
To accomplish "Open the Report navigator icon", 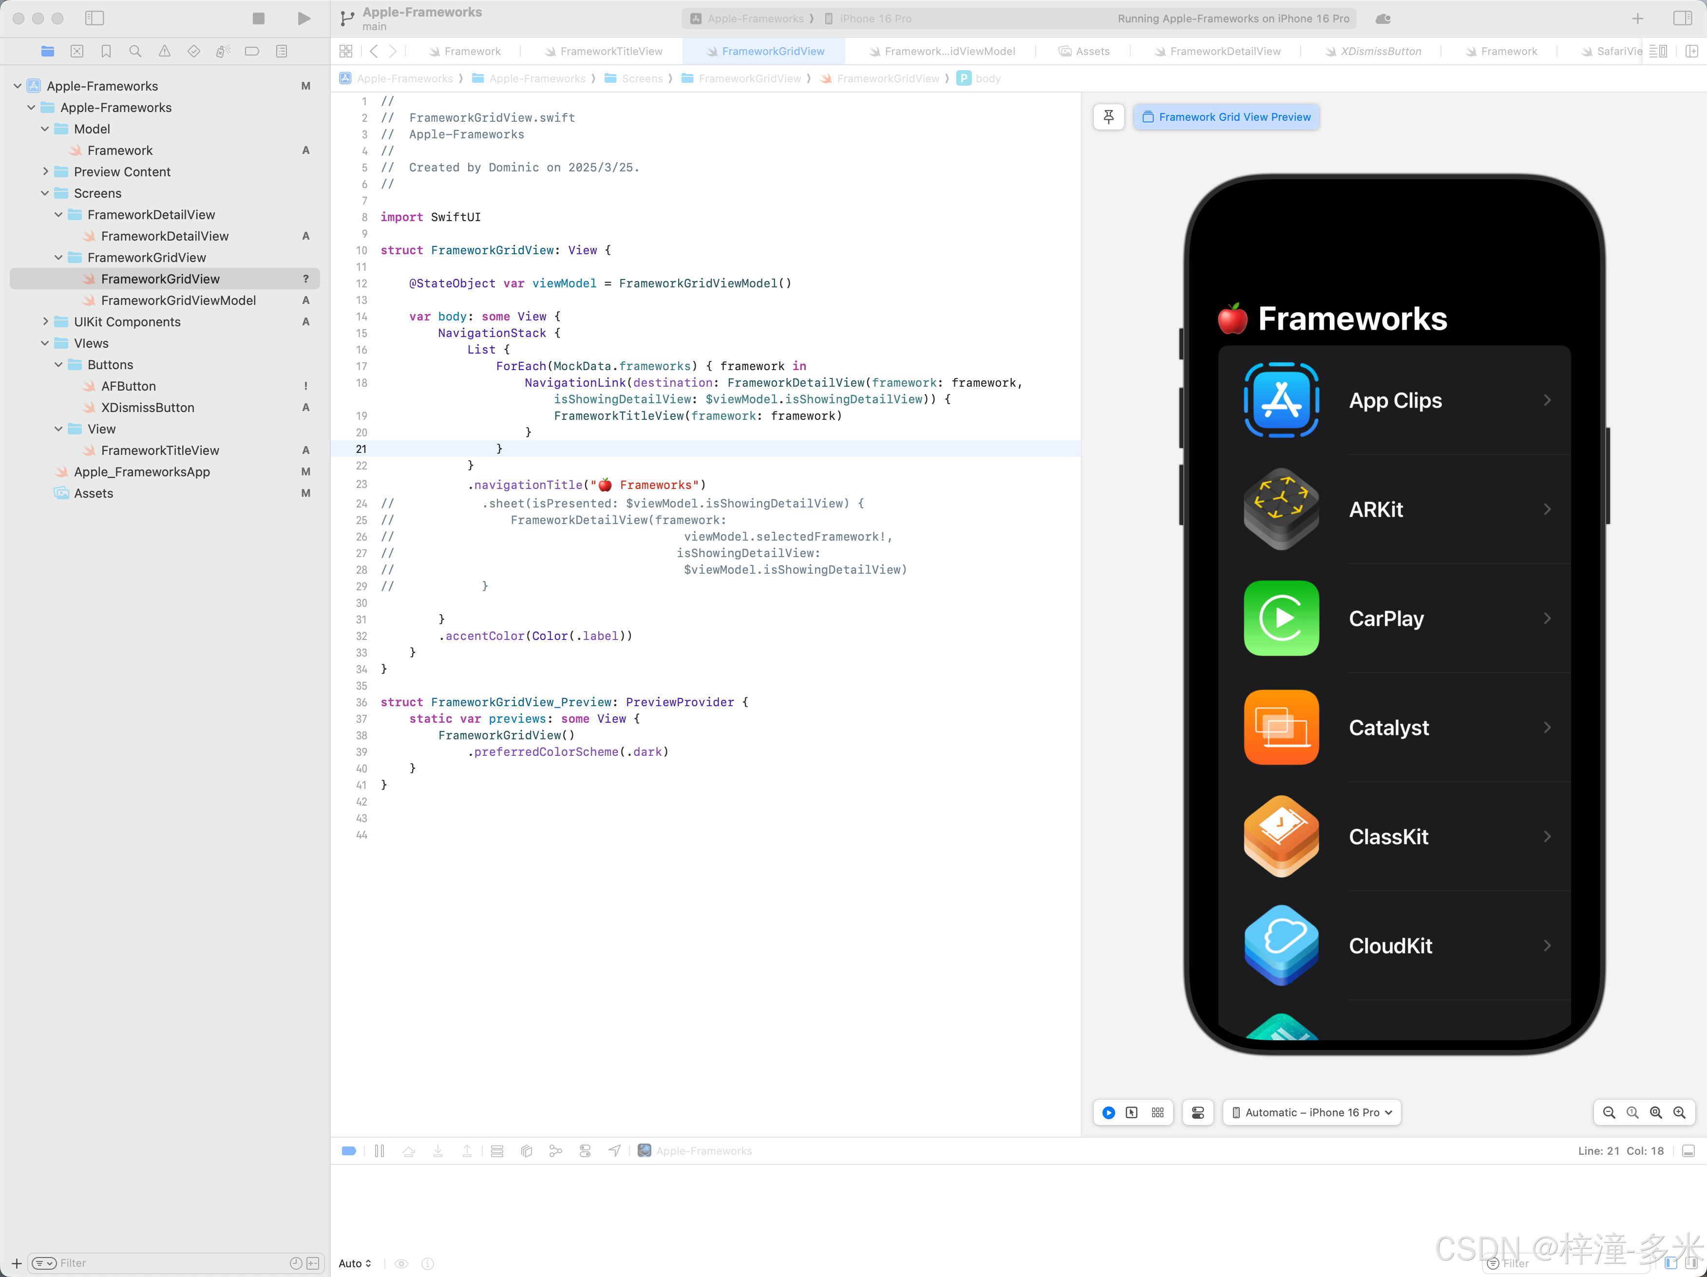I will 282,52.
